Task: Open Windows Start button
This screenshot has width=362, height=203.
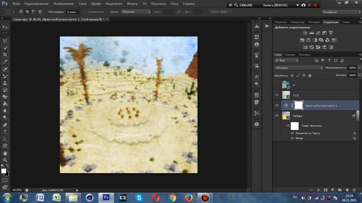Action: click(x=7, y=198)
